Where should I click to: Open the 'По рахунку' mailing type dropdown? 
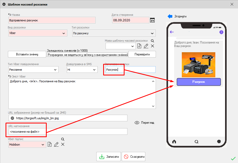point(152,33)
